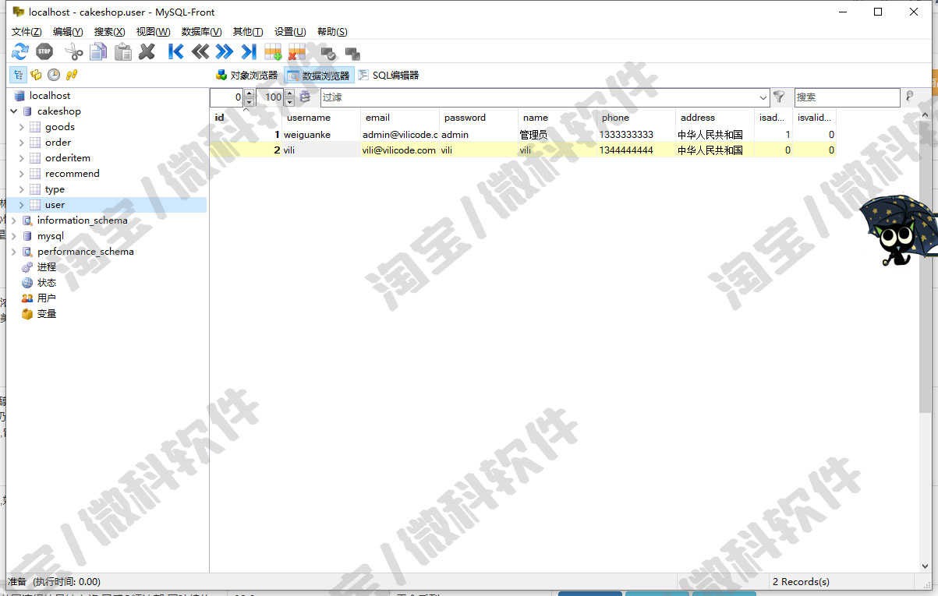
Task: Expand the user table node
Action: pos(22,205)
